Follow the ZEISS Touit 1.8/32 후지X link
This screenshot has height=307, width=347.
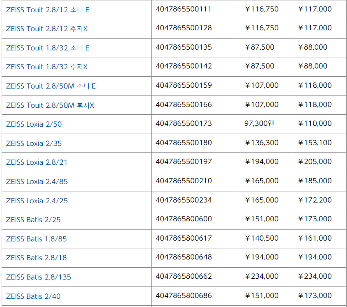[x=47, y=67]
